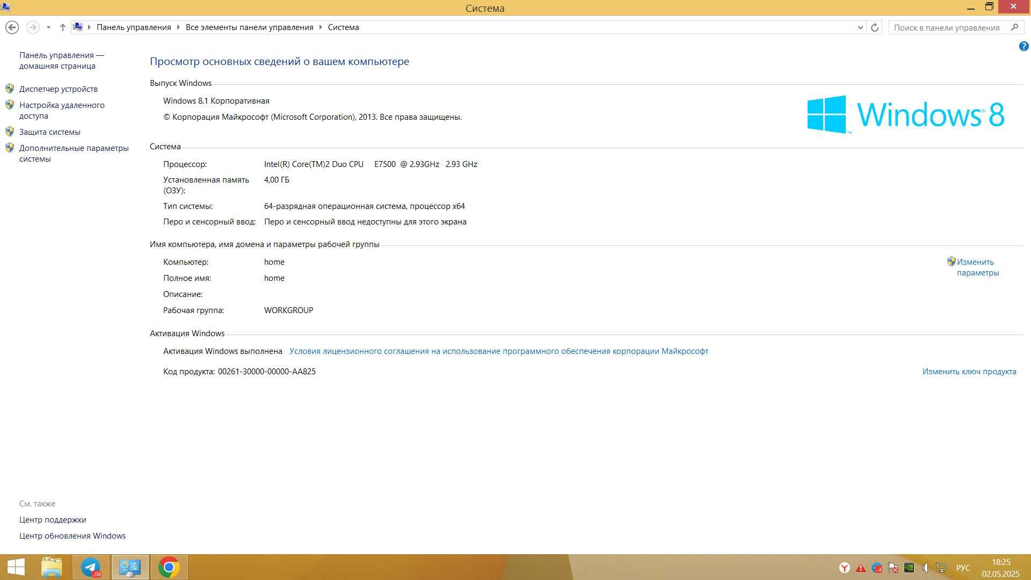Click "Изменить ключ продукта" link
The width and height of the screenshot is (1031, 580).
969,372
